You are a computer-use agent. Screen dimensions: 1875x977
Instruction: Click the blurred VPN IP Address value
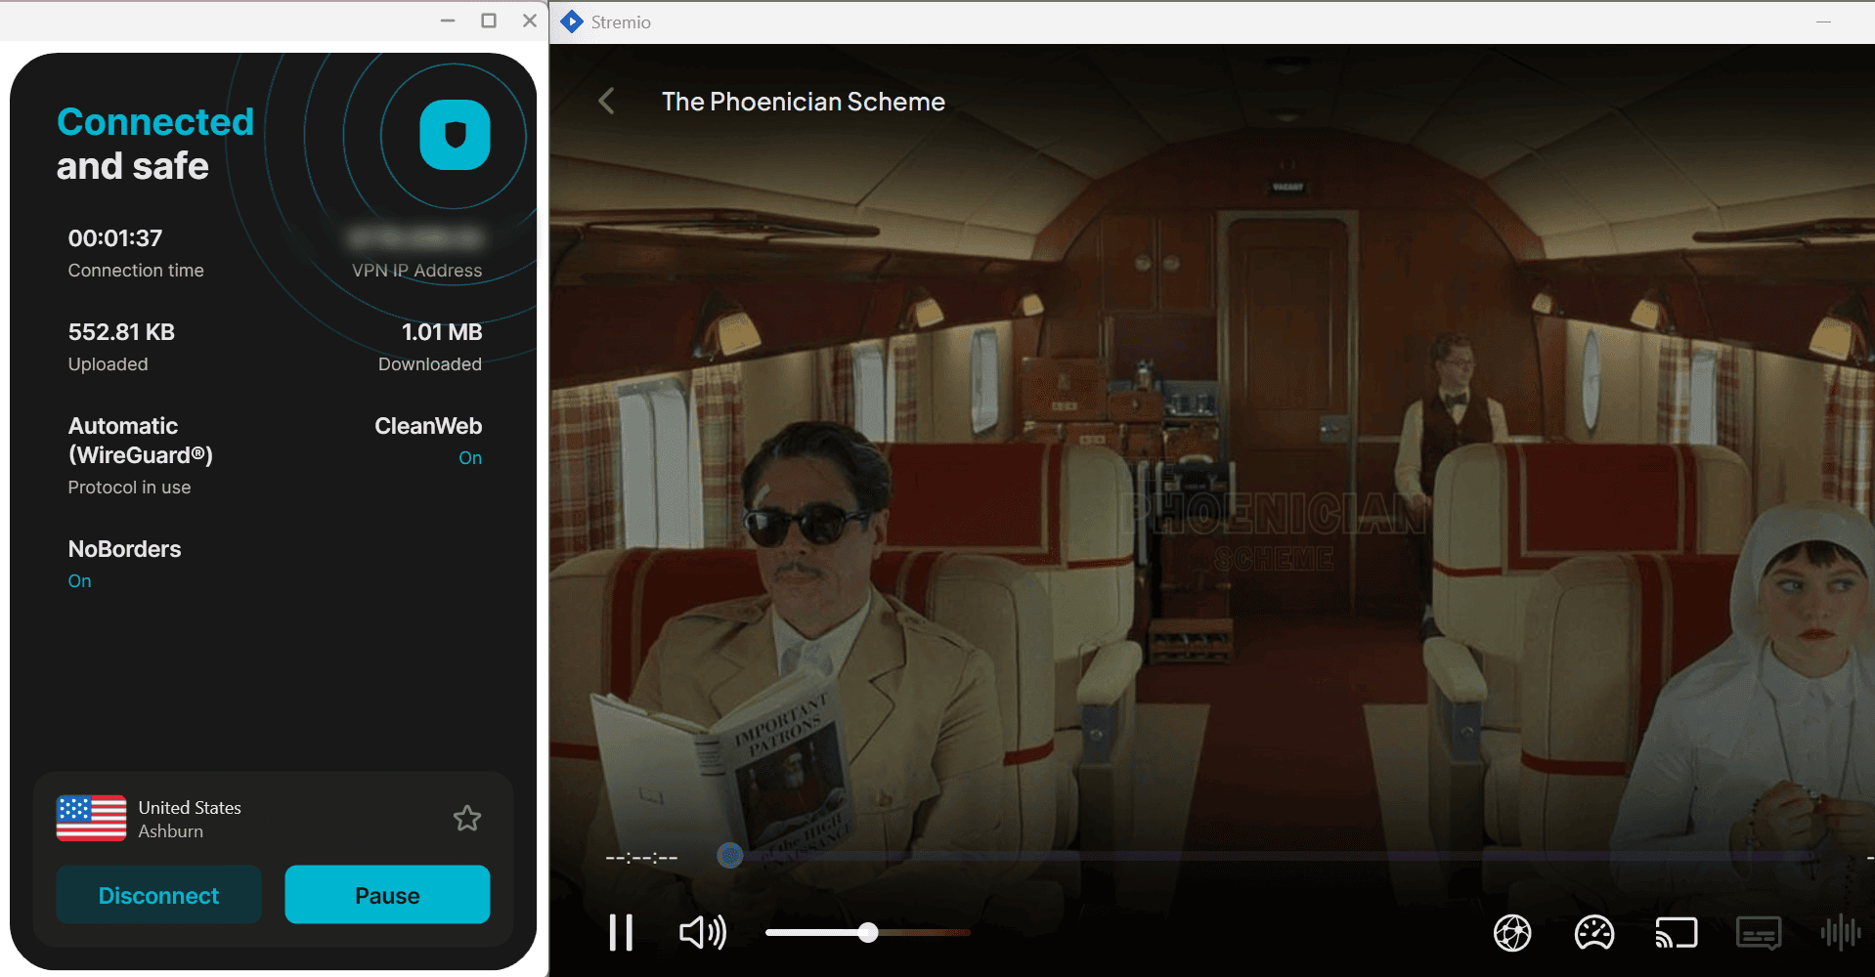[x=415, y=237]
